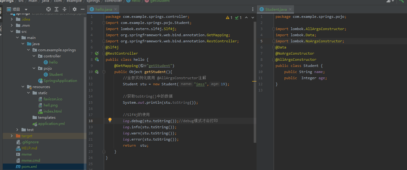Viewport: 407px width, 170px height.
Task: Click the expand all icon in project panel
Action: point(57,9)
